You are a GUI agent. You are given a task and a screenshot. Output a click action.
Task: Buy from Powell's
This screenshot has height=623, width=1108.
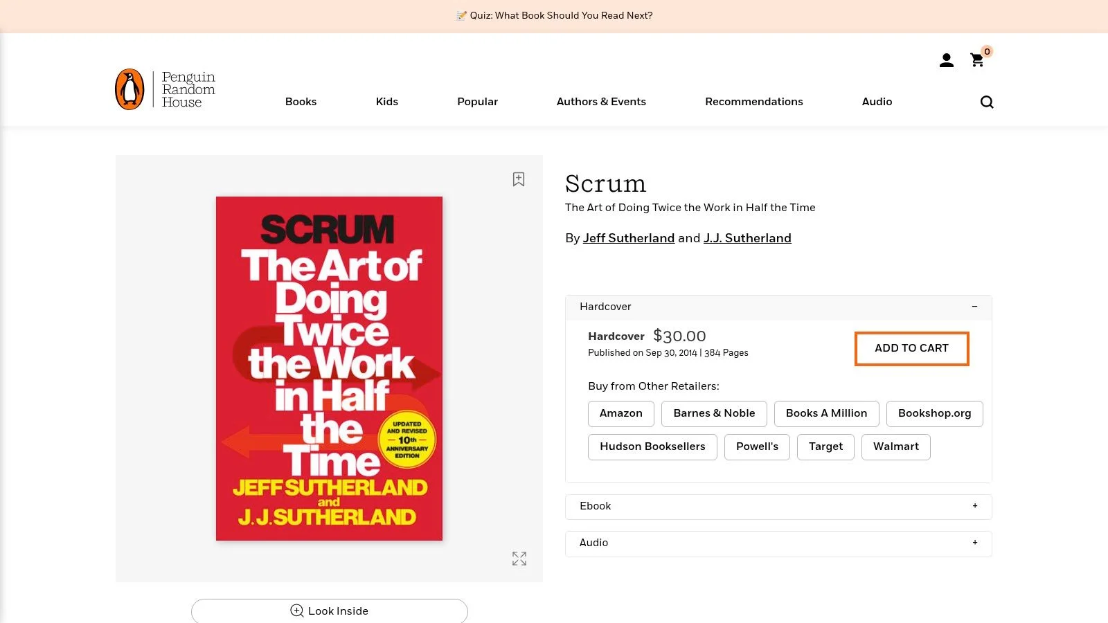pos(757,446)
